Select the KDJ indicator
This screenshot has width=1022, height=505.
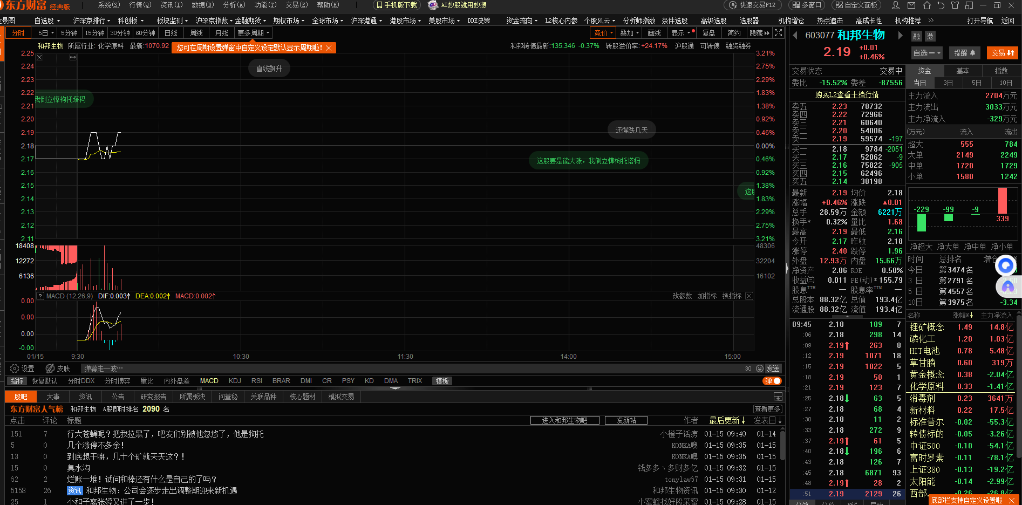[235, 381]
